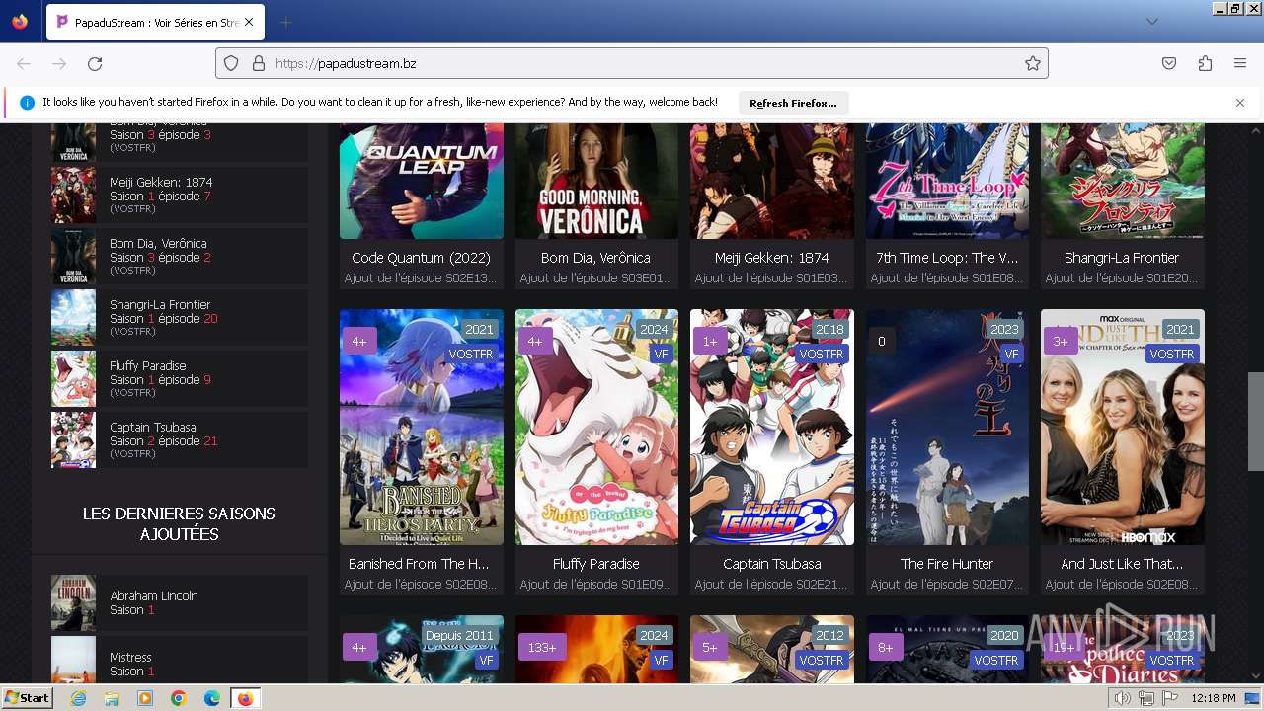Click the Shangri-La Frontier card title
The height and width of the screenshot is (711, 1264).
coord(1123,258)
